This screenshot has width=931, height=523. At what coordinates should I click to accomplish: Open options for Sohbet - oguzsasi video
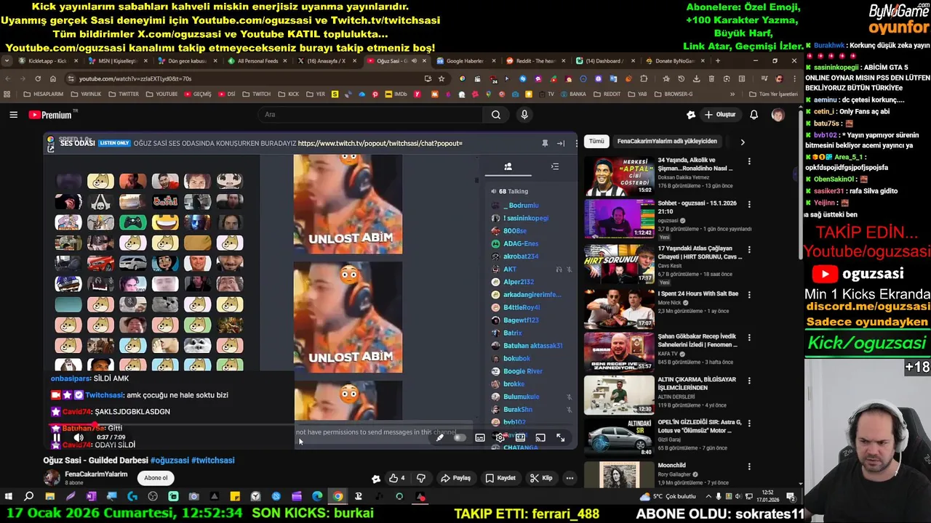click(x=749, y=204)
